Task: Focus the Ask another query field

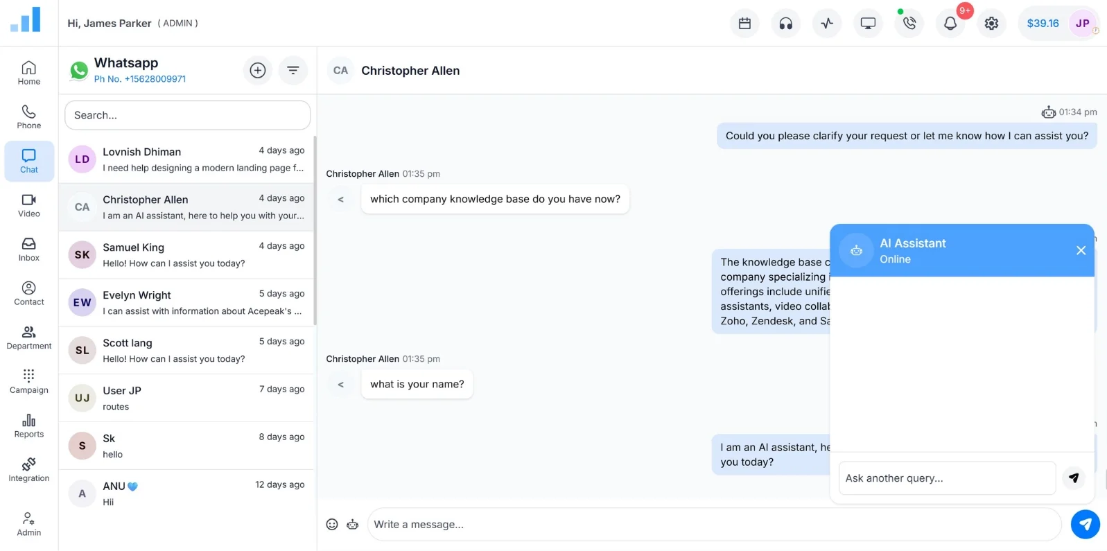Action: tap(947, 478)
